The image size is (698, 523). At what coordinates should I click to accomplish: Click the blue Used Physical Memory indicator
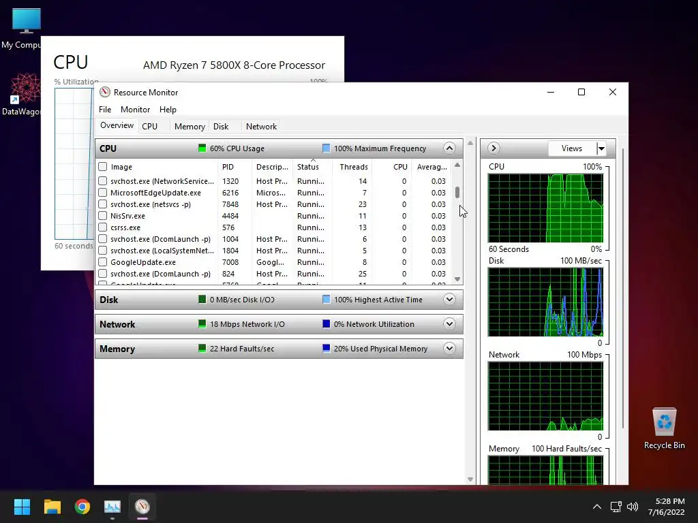[327, 349]
